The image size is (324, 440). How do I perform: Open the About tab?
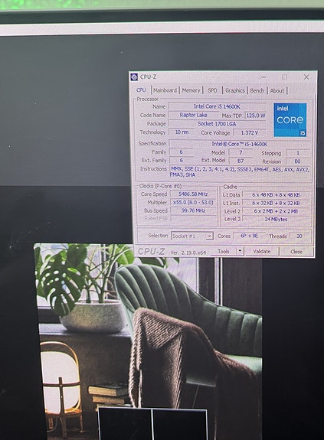(x=277, y=90)
